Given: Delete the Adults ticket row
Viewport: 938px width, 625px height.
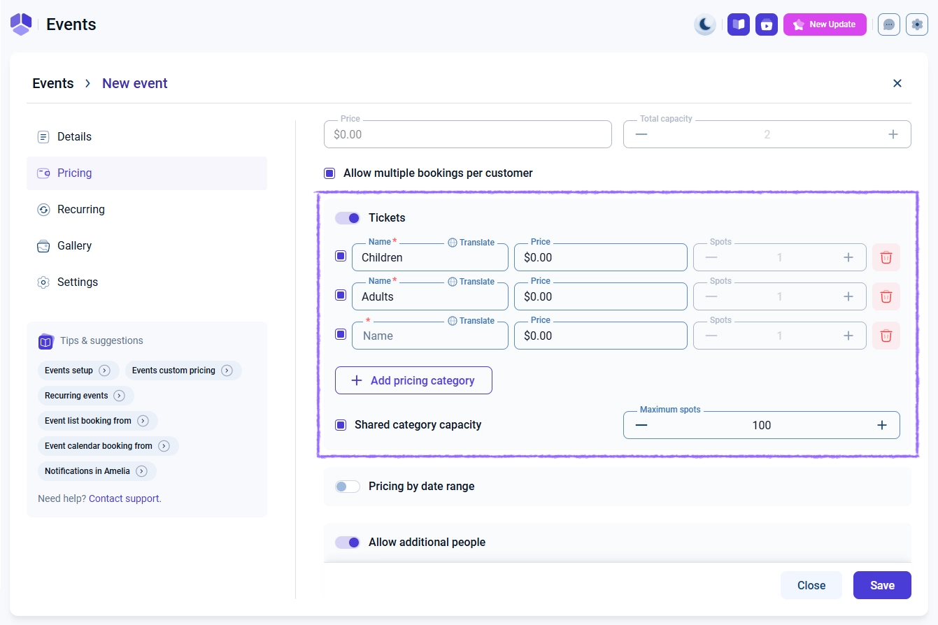Looking at the screenshot, I should tap(886, 296).
